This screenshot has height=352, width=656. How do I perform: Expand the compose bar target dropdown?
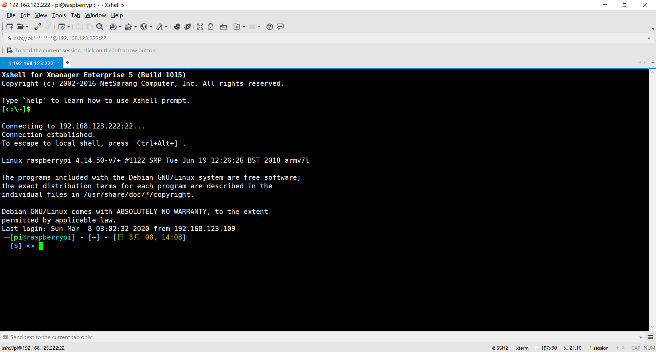[x=640, y=337]
